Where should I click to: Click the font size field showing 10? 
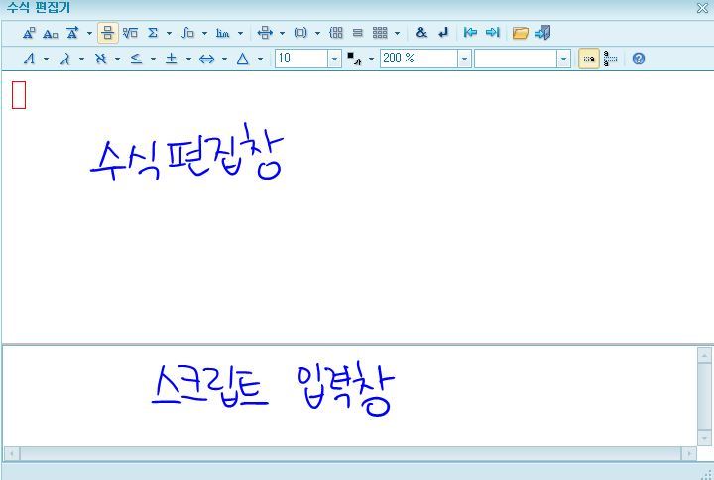coord(301,59)
